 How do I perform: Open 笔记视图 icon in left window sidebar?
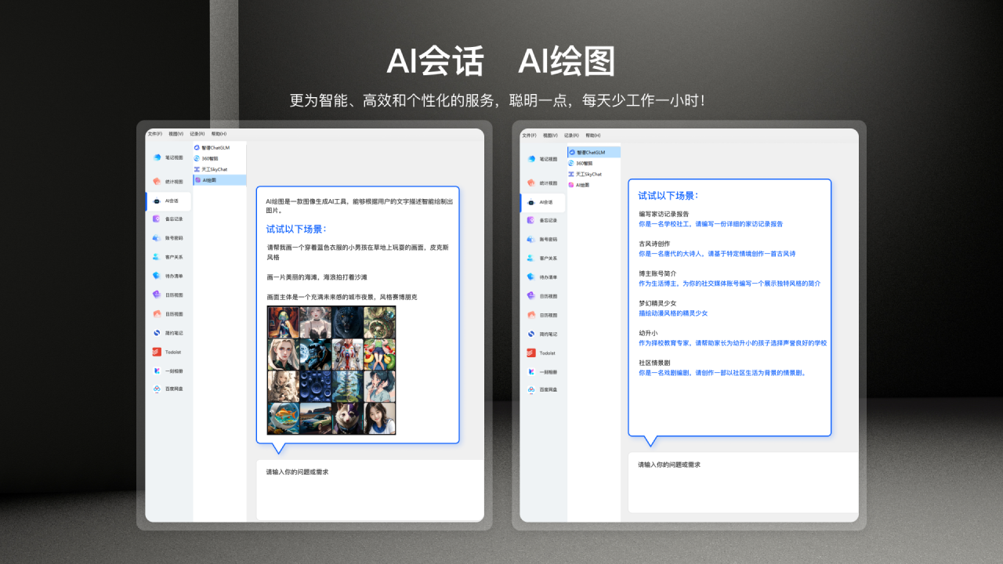click(x=157, y=157)
